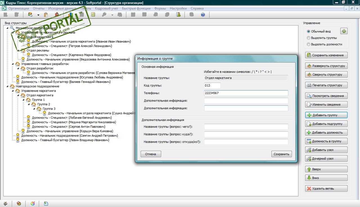Collapse the Группа 1 tree node

23,100
